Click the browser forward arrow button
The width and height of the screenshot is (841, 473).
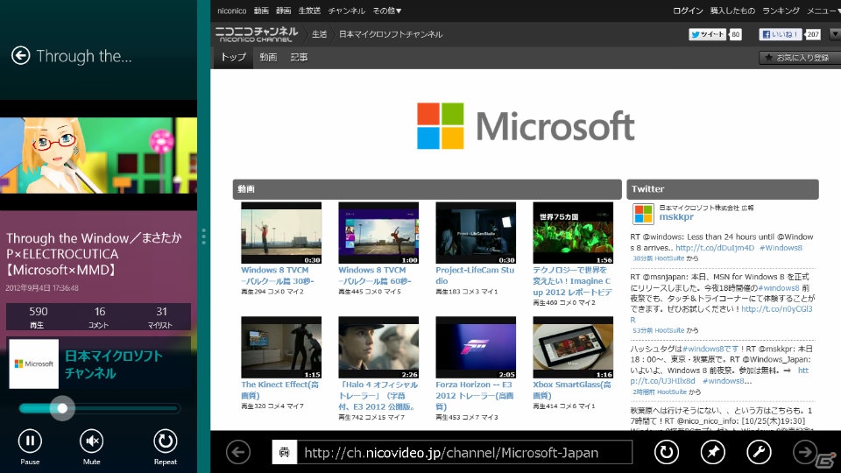(805, 452)
